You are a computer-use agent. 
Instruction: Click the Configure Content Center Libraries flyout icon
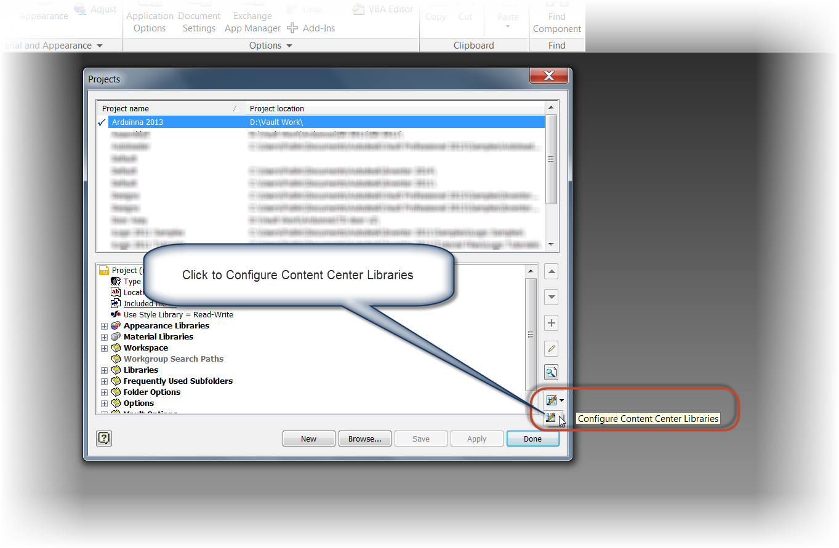pyautogui.click(x=551, y=418)
